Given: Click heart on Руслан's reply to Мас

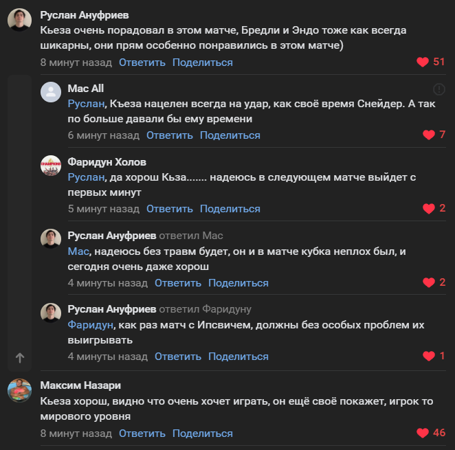Looking at the screenshot, I should click(x=429, y=283).
